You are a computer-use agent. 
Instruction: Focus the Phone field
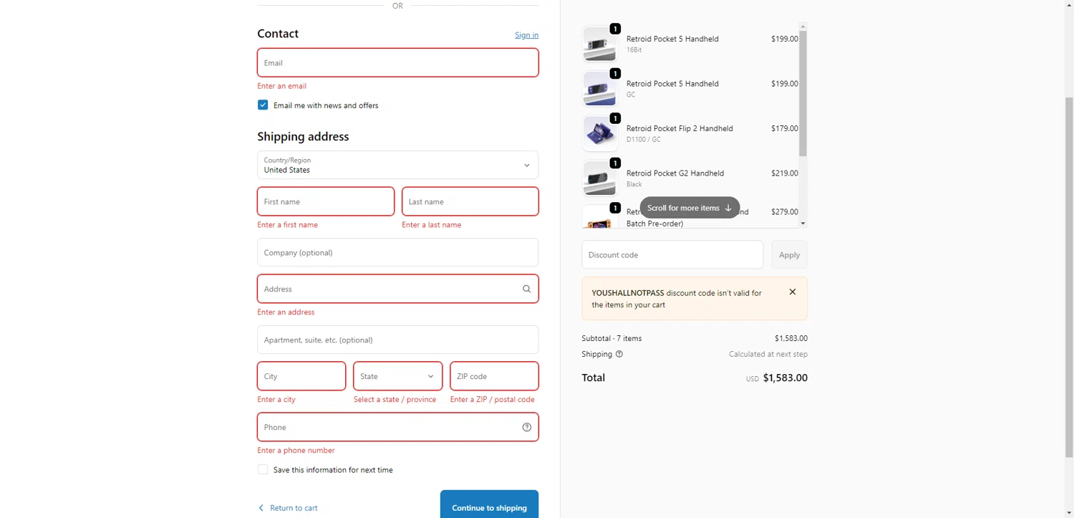pos(397,427)
